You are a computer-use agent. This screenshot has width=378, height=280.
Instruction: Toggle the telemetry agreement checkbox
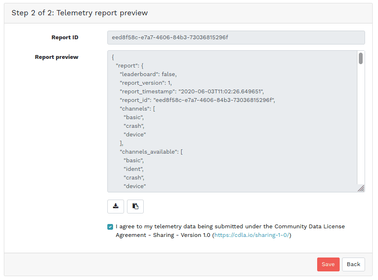click(x=111, y=227)
